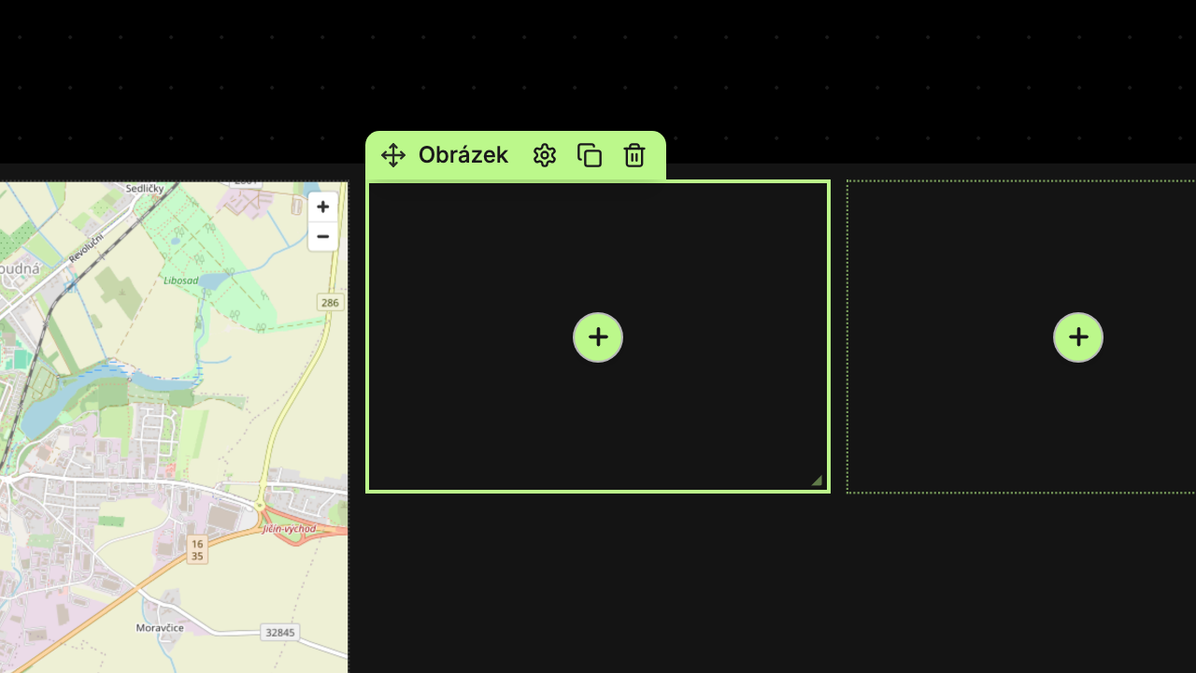Click road number 286 marker on map
1196x673 pixels.
330,302
